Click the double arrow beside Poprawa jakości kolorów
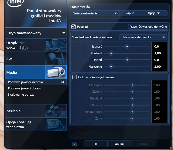The width and height of the screenshot is (173, 150). point(63,82)
